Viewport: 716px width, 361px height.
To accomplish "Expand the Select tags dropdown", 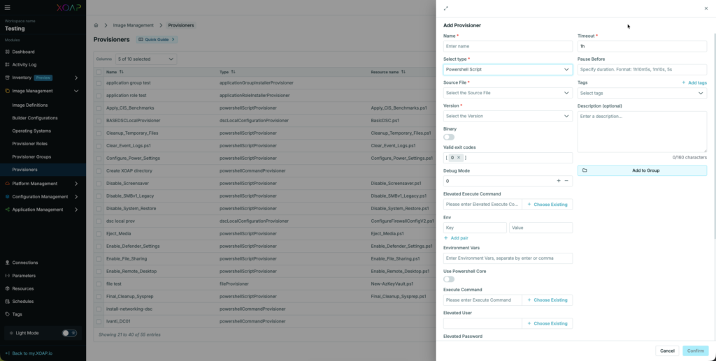I will tap(642, 93).
